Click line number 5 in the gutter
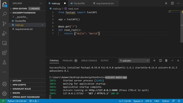 pos(53,26)
